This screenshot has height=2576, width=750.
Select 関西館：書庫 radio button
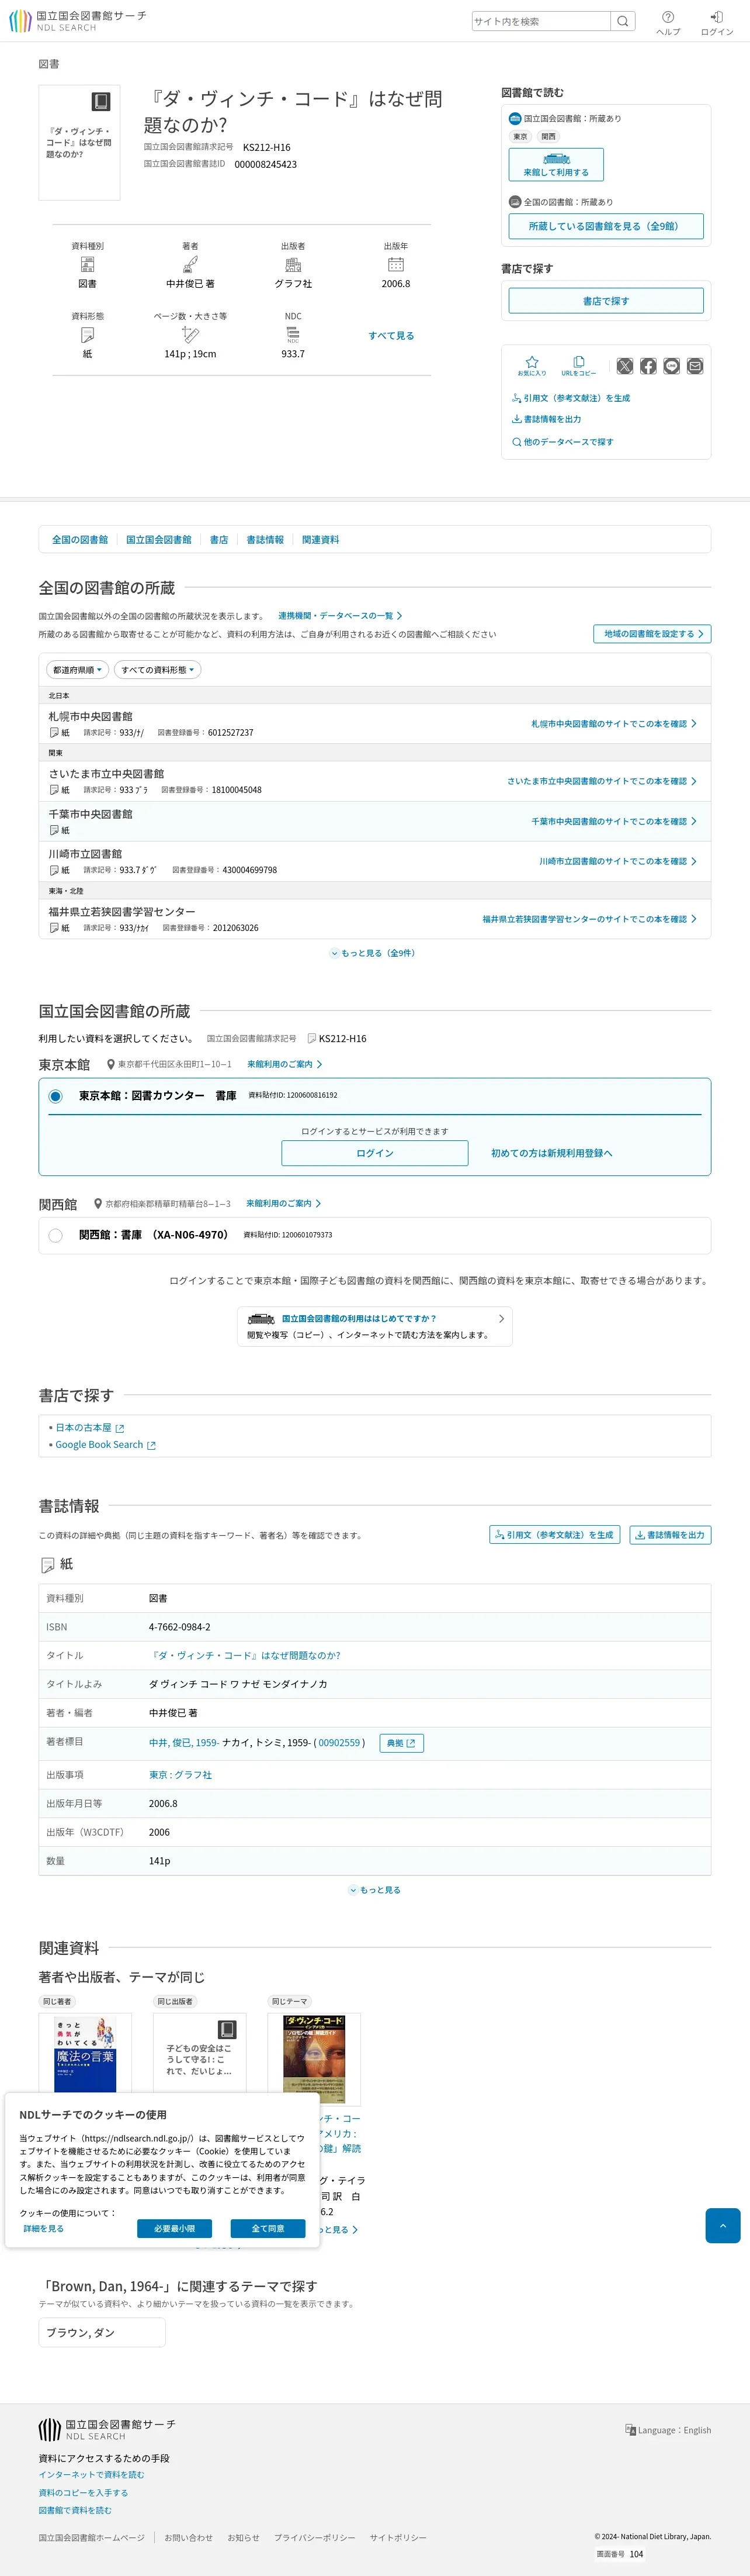pyautogui.click(x=55, y=1236)
